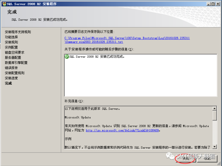222x166 pixels.
Task: Minimize the SQL Server setup window
Action: point(208,4)
